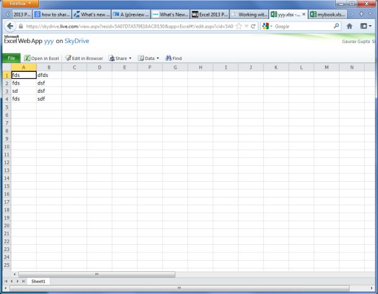Select column N header
This screenshot has height=294, width=378.
[x=352, y=68]
